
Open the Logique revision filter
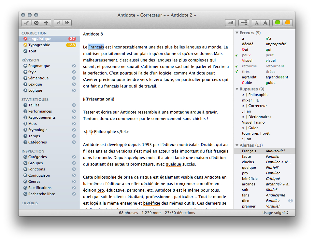click(49, 91)
